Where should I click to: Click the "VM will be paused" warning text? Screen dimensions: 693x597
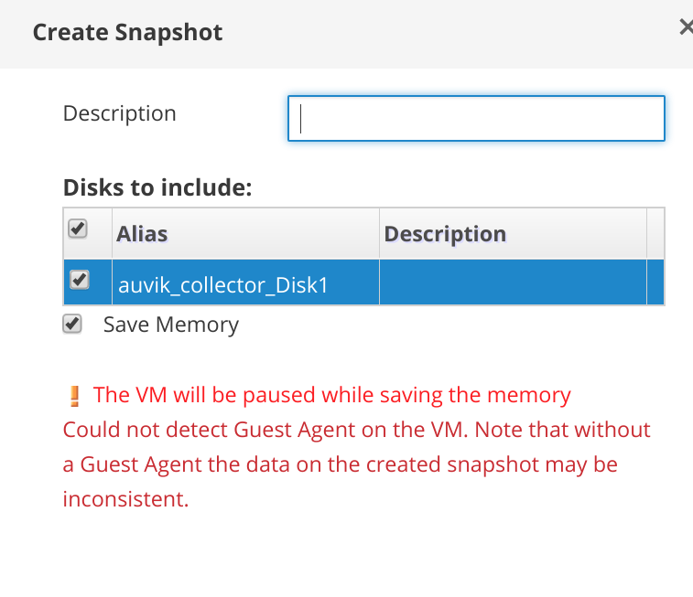pos(331,395)
